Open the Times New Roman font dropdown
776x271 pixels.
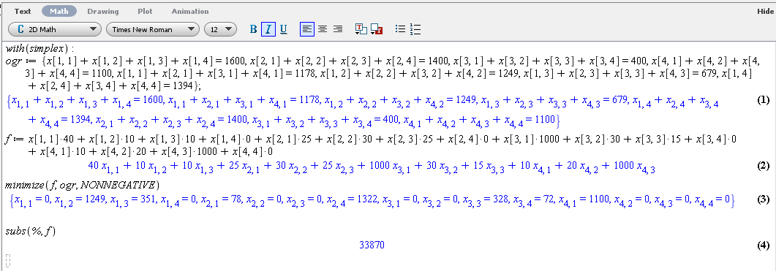(152, 29)
